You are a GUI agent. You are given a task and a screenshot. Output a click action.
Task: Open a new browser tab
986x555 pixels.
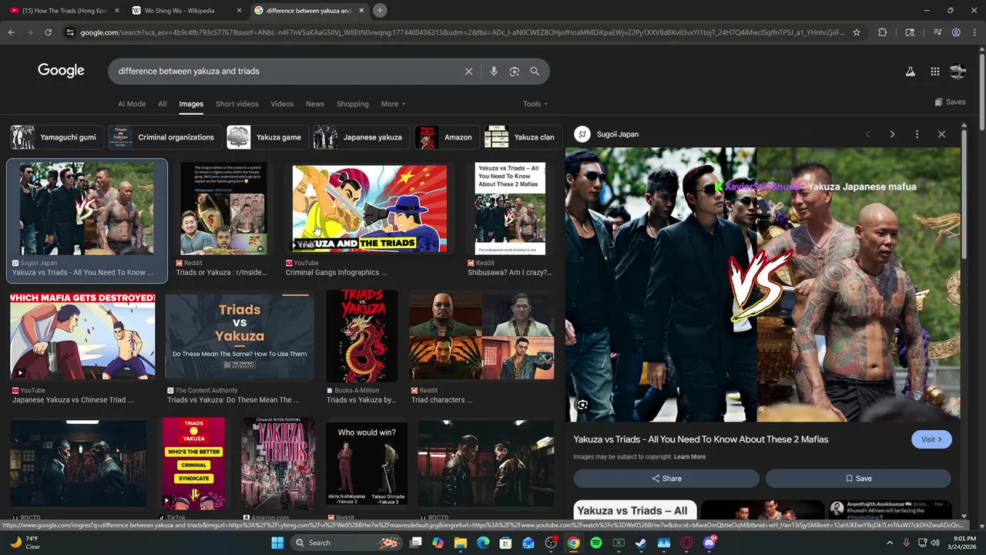tap(380, 10)
